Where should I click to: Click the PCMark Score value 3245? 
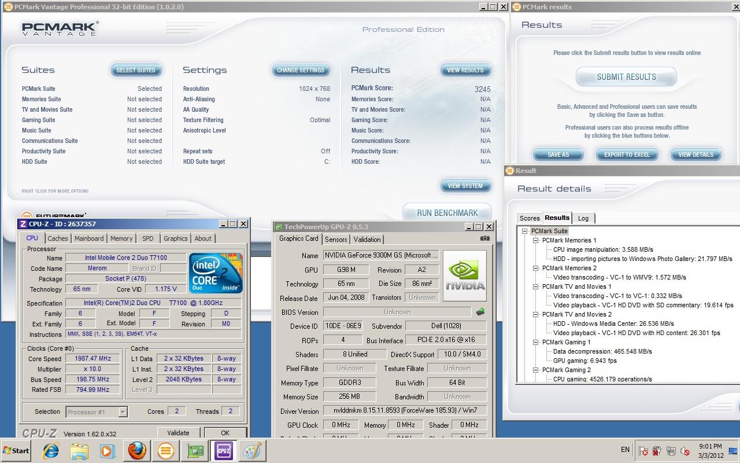click(482, 89)
